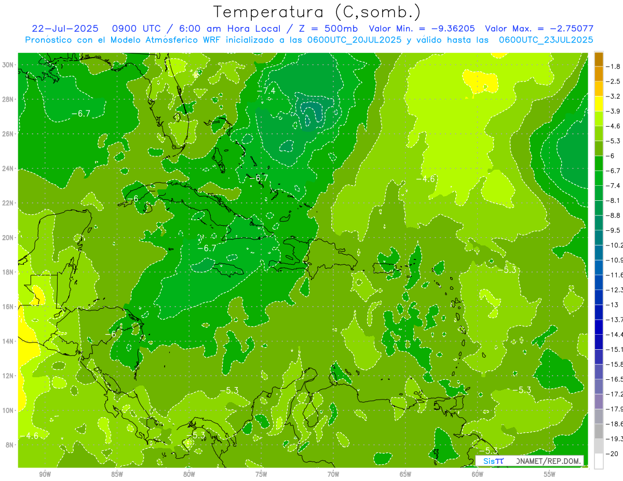Screen dimensions: 623x481
Task: Click the purple legend swatch between -17.2 and -17.9
Action: point(599,402)
